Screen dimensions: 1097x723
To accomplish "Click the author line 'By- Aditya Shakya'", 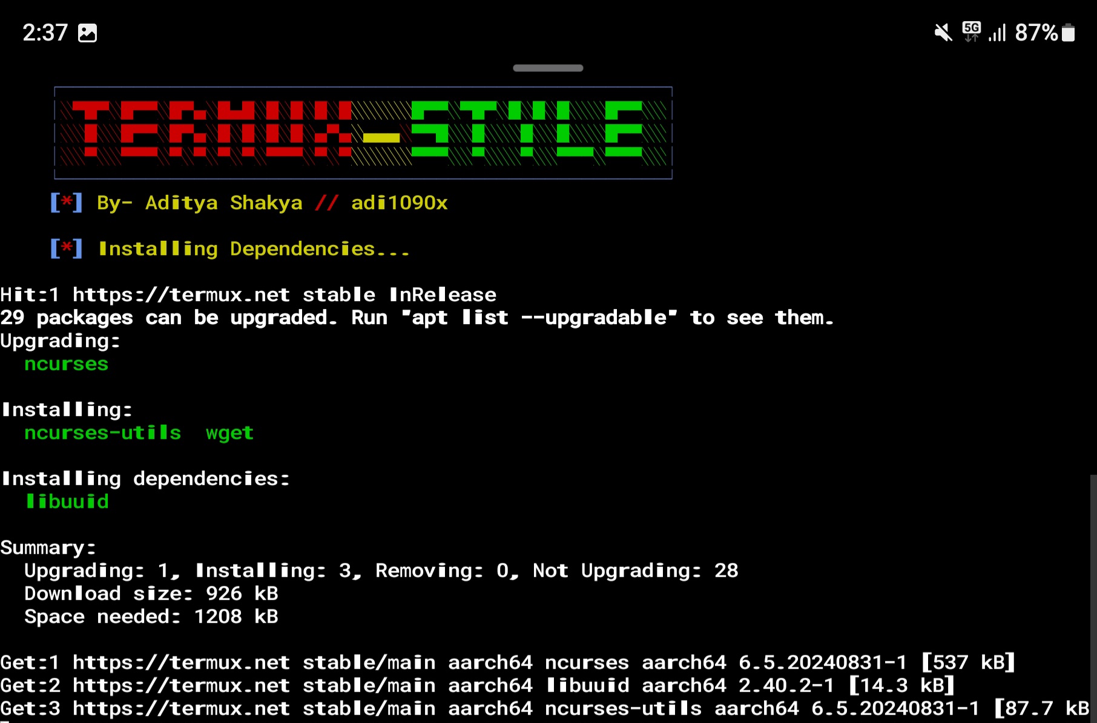I will click(x=200, y=203).
